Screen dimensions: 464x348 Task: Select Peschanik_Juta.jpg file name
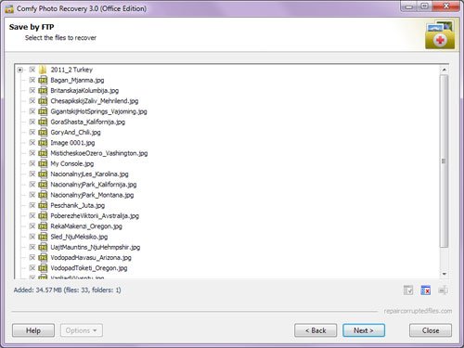tap(78, 205)
